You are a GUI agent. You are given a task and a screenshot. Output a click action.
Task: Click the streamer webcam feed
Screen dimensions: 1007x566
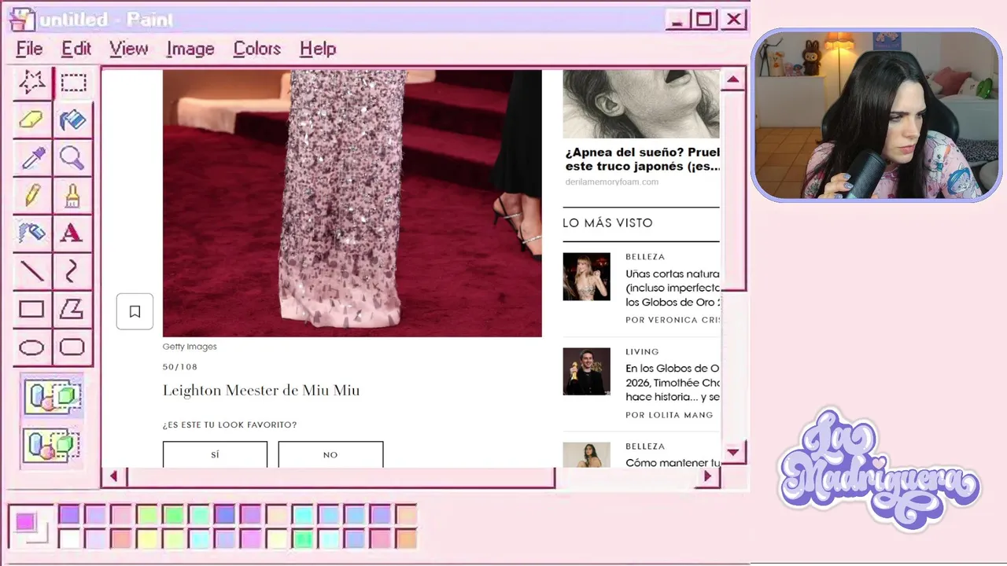[876, 116]
